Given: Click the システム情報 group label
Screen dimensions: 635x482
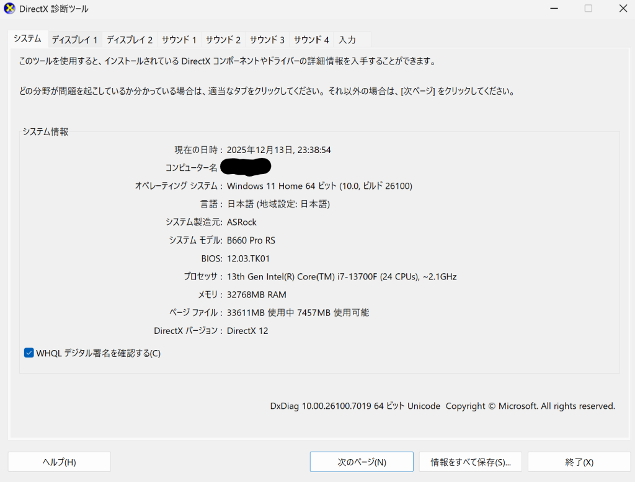Looking at the screenshot, I should point(45,131).
